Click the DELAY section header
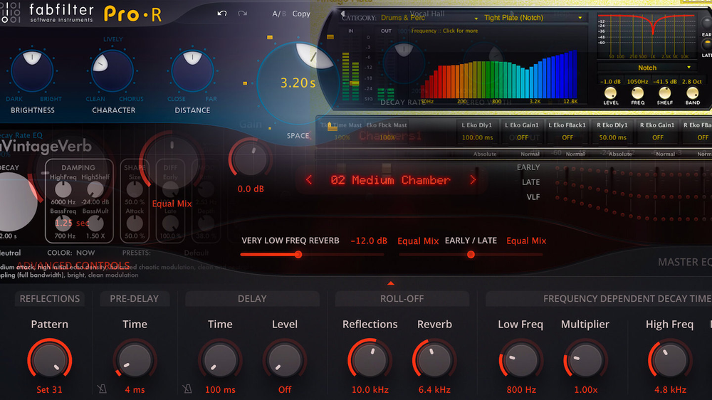Image resolution: width=712 pixels, height=400 pixels. (252, 299)
